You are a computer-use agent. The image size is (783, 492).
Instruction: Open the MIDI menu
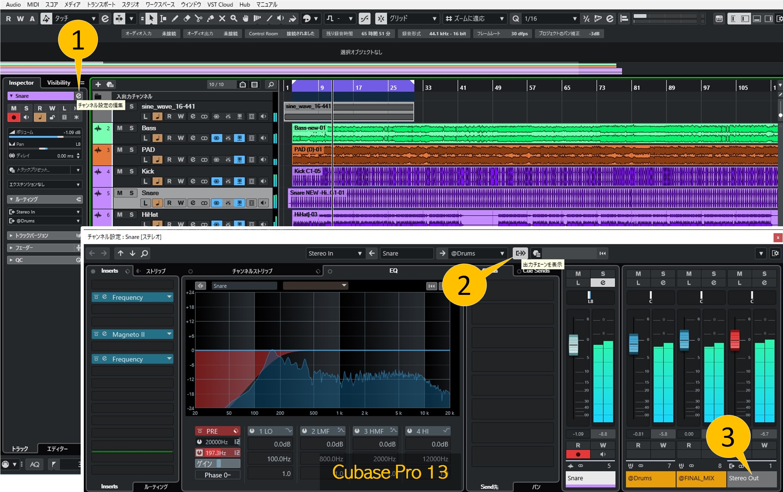(x=33, y=5)
